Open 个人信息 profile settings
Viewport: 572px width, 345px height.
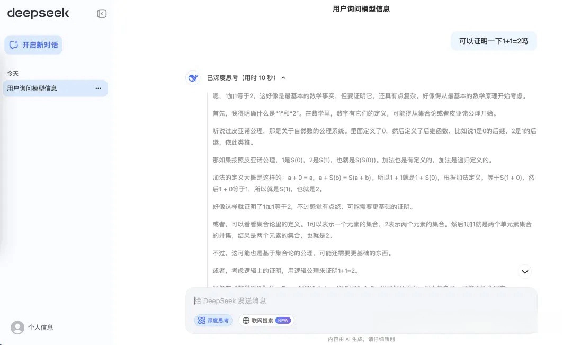40,328
